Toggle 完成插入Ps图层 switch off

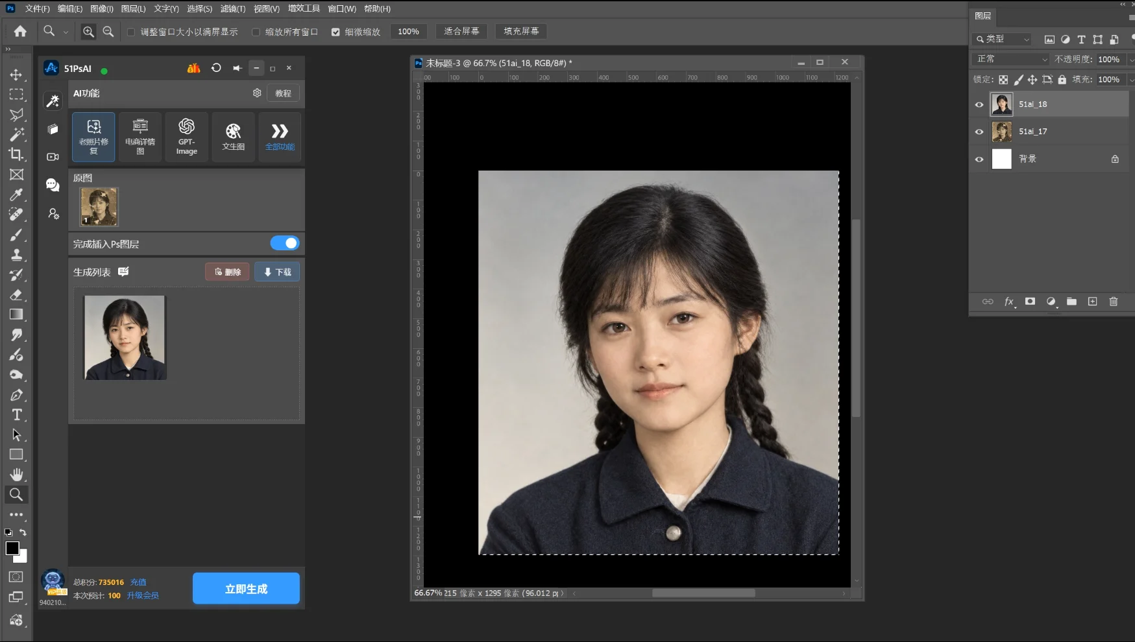coord(284,243)
